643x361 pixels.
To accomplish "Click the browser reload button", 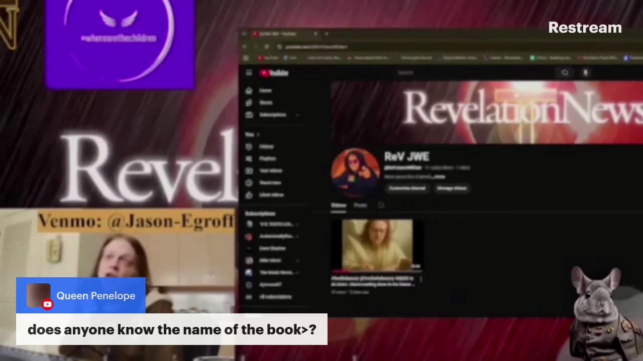I will click(266, 47).
